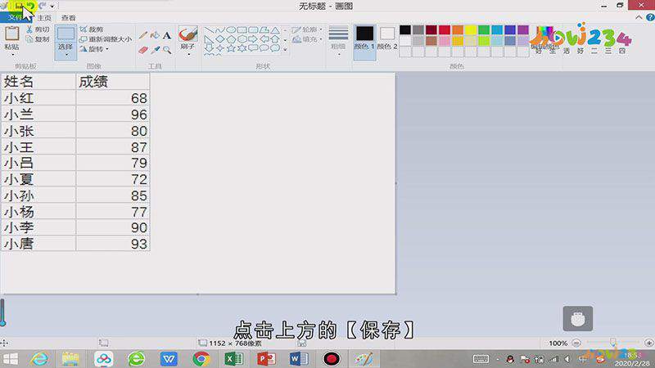Select the Fill with color bucket tool
This screenshot has height=368, width=655.
(155, 35)
